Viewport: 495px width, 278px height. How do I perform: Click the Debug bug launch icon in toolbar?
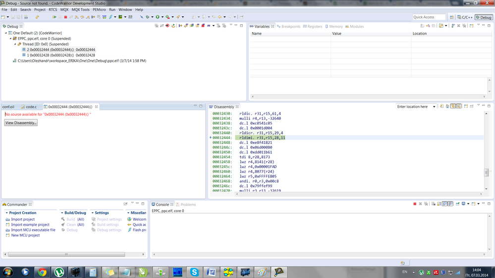tap(148, 17)
